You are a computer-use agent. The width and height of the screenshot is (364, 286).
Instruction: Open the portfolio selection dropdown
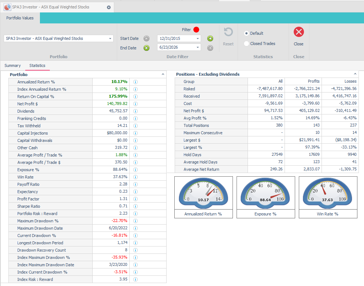110,38
